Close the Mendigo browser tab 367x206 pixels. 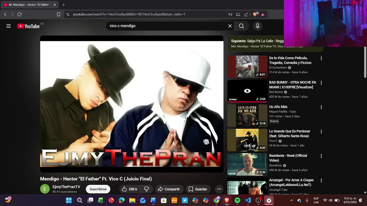[x=55, y=5]
